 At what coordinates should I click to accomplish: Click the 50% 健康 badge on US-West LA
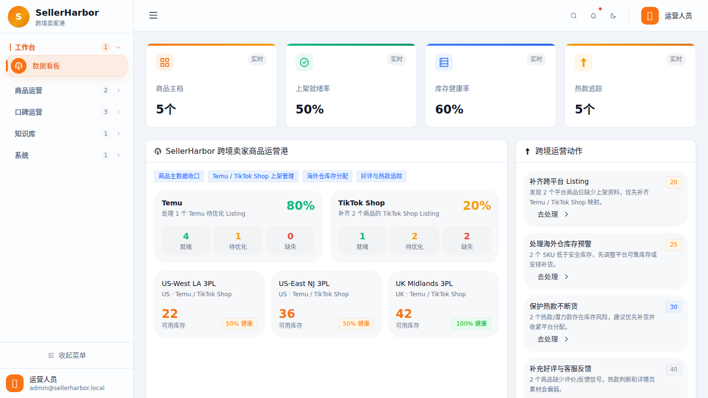tap(239, 324)
